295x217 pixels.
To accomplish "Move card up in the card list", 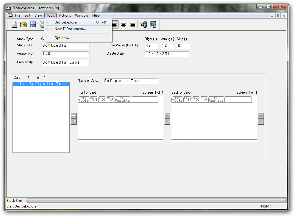I will point(73,116).
